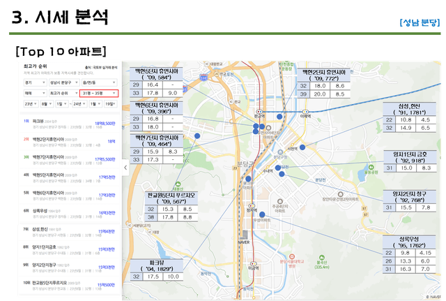Click the '양지2단지 청구' table header
Screen dimensions: 446x301
(x=409, y=197)
